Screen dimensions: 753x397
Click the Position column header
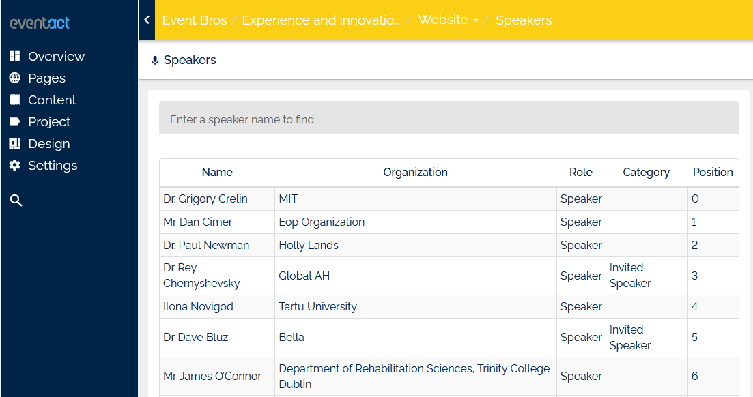click(x=712, y=172)
